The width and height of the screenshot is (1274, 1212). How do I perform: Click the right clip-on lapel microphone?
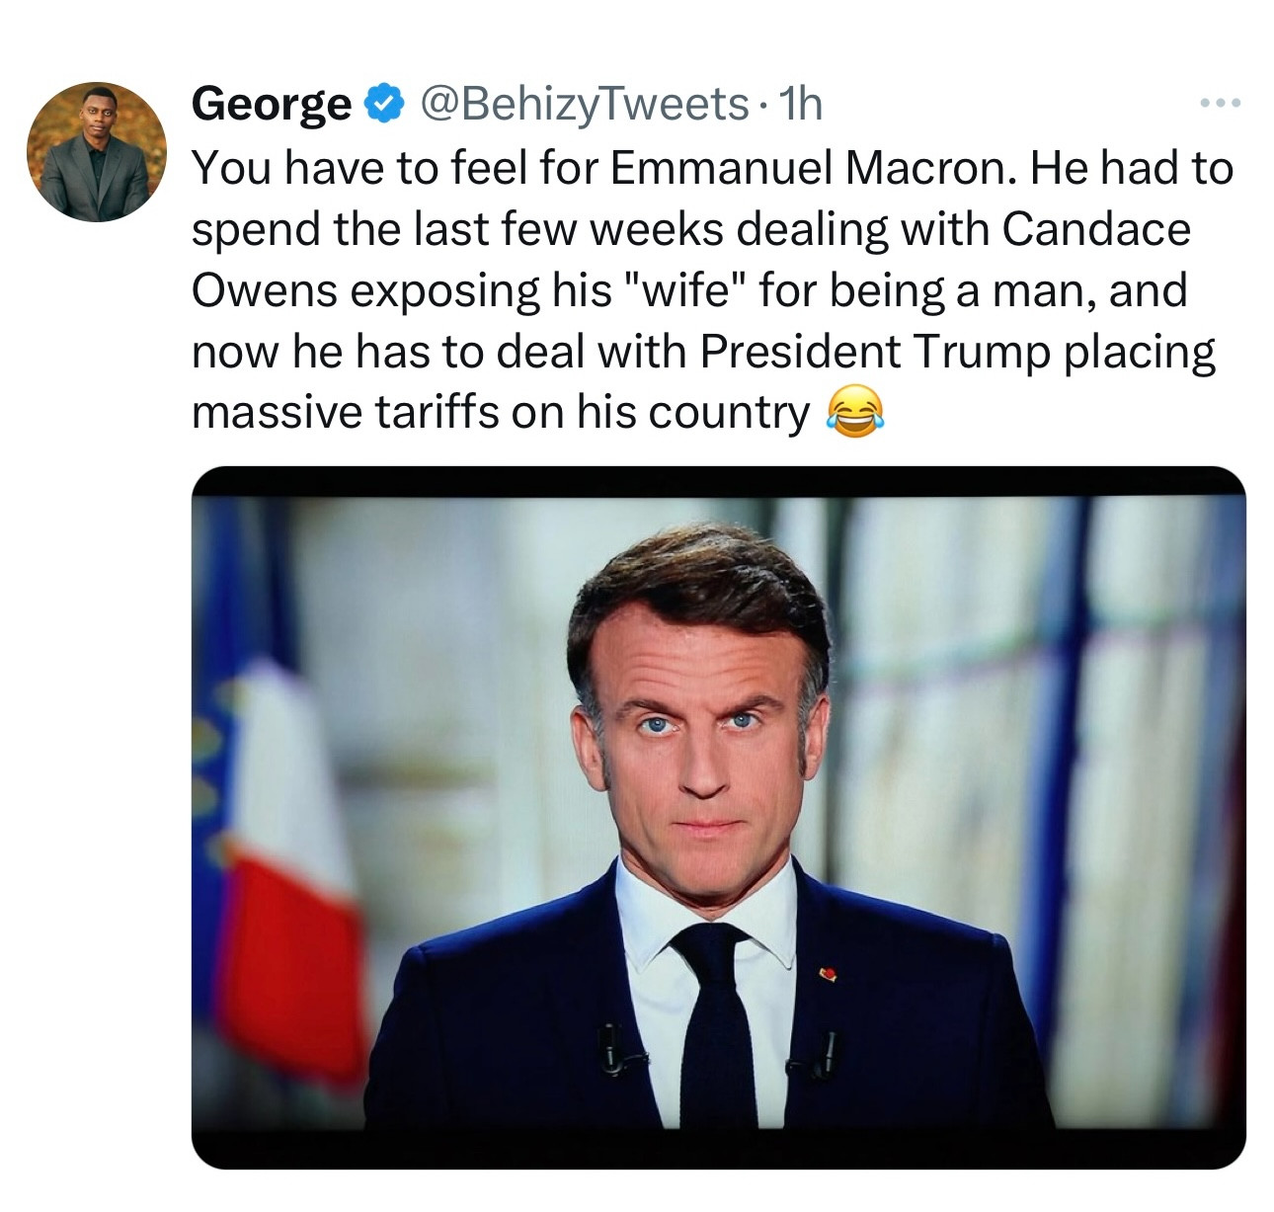(x=828, y=1053)
